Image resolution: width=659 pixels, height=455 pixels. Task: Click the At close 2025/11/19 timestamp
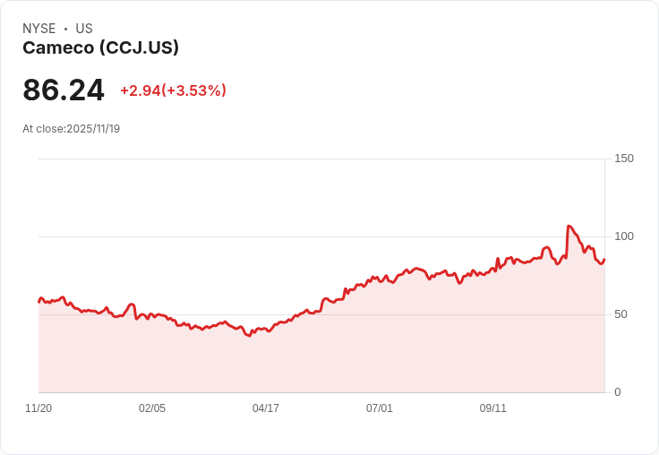[71, 129]
